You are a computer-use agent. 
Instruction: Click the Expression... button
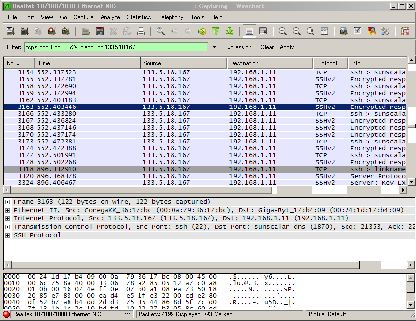pos(240,47)
